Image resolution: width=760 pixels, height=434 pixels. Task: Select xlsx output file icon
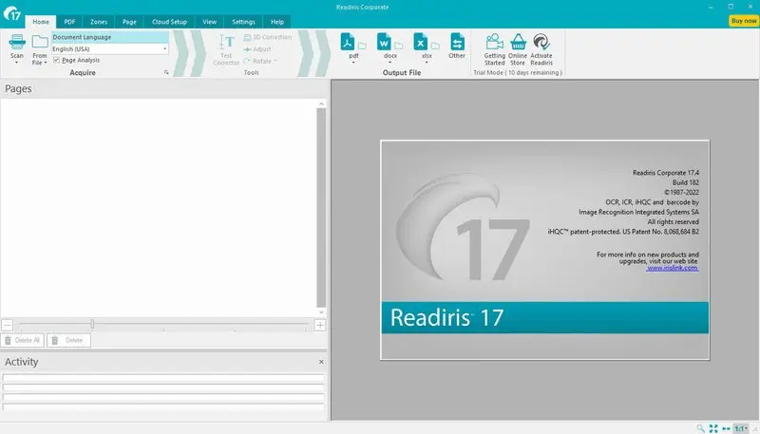pos(420,42)
